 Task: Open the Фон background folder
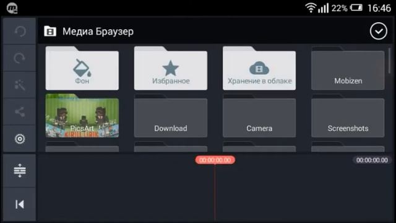pos(82,68)
